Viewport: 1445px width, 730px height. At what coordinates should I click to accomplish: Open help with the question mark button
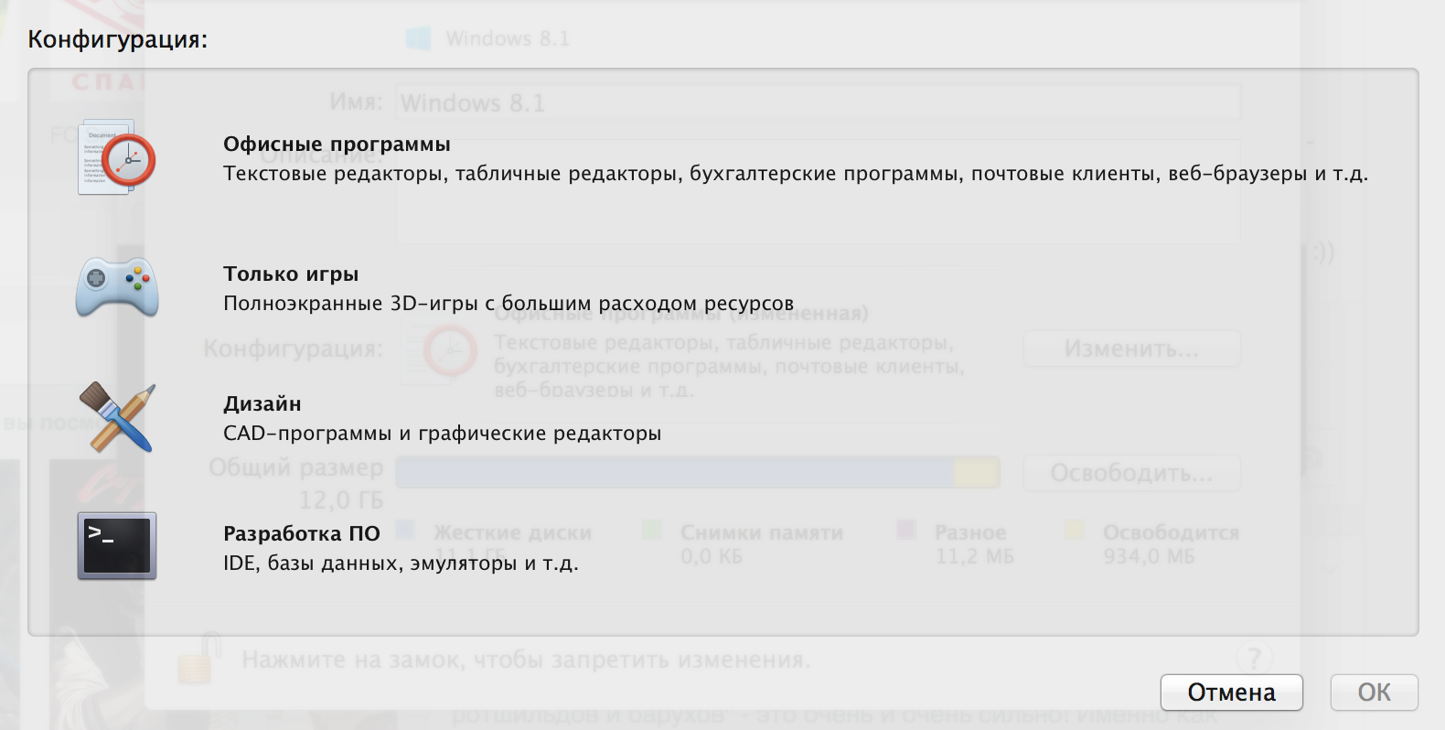(x=1254, y=658)
